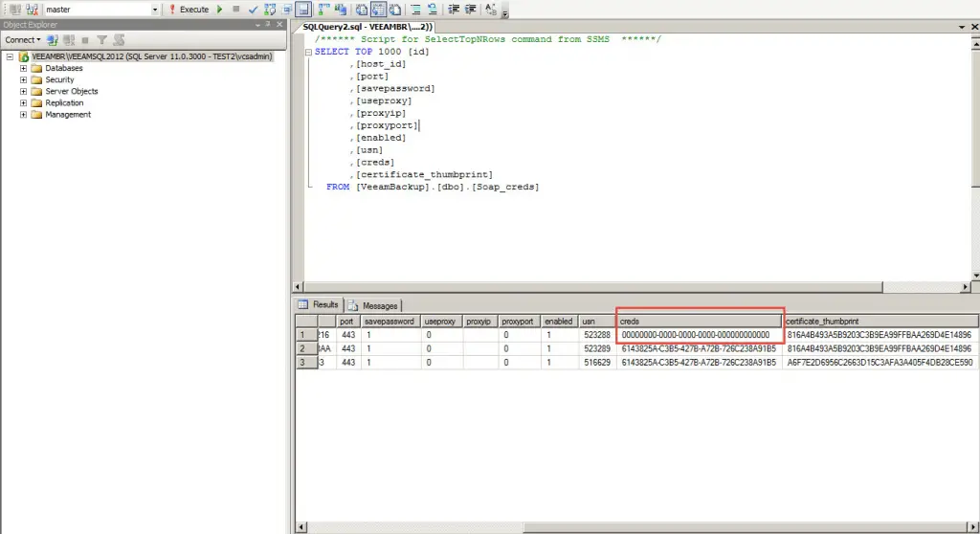Viewport: 980px width, 534px height.
Task: Click the proxyport column header
Action: [x=518, y=322]
